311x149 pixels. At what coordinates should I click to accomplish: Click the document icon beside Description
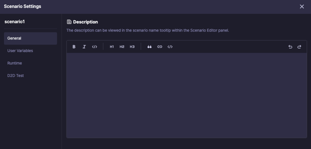(69, 22)
